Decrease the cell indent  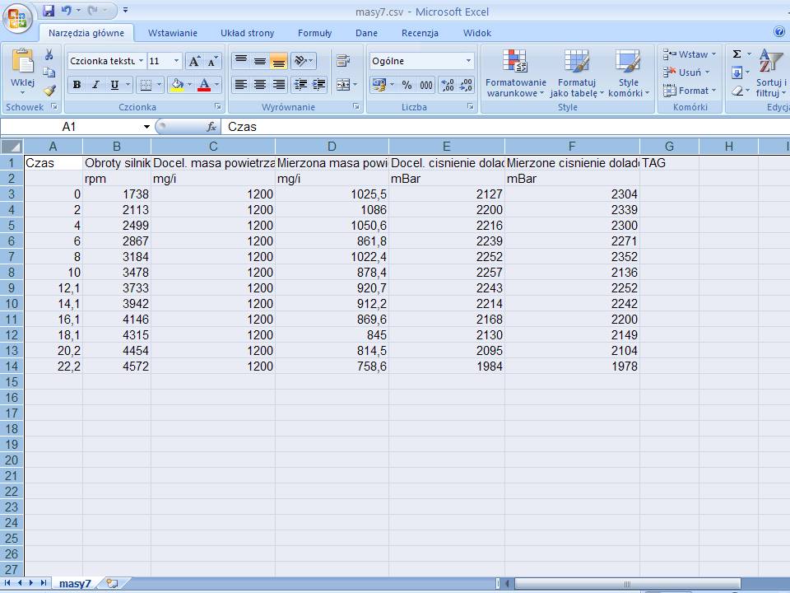click(300, 84)
